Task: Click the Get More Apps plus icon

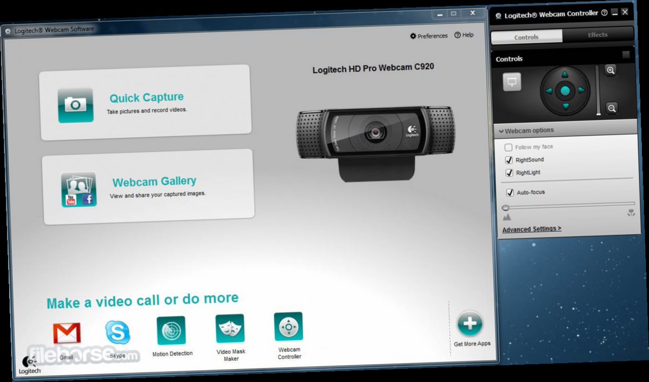Action: tap(470, 324)
